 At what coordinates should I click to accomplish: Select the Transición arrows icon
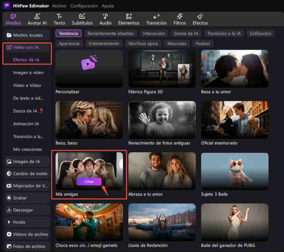click(156, 16)
